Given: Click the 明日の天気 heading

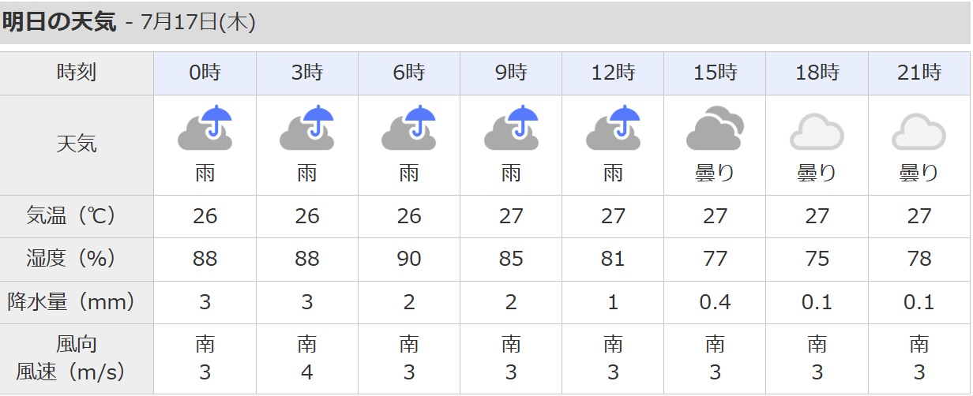Looking at the screenshot, I should point(59,22).
